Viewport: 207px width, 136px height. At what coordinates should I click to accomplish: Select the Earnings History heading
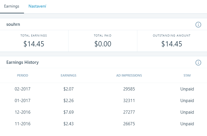tap(23, 62)
